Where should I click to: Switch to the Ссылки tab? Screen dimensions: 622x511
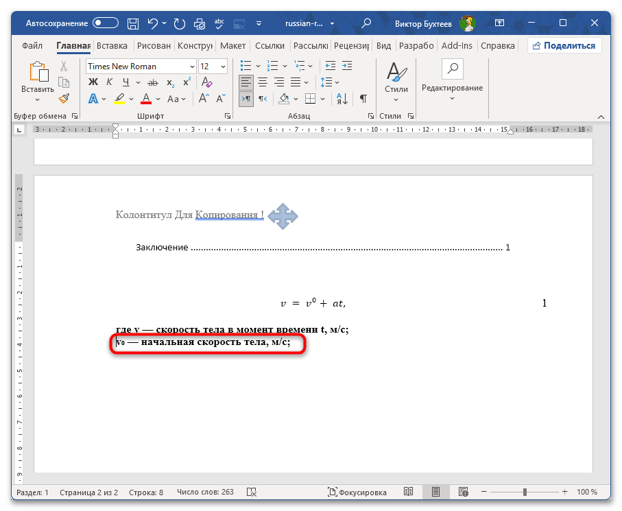point(270,46)
